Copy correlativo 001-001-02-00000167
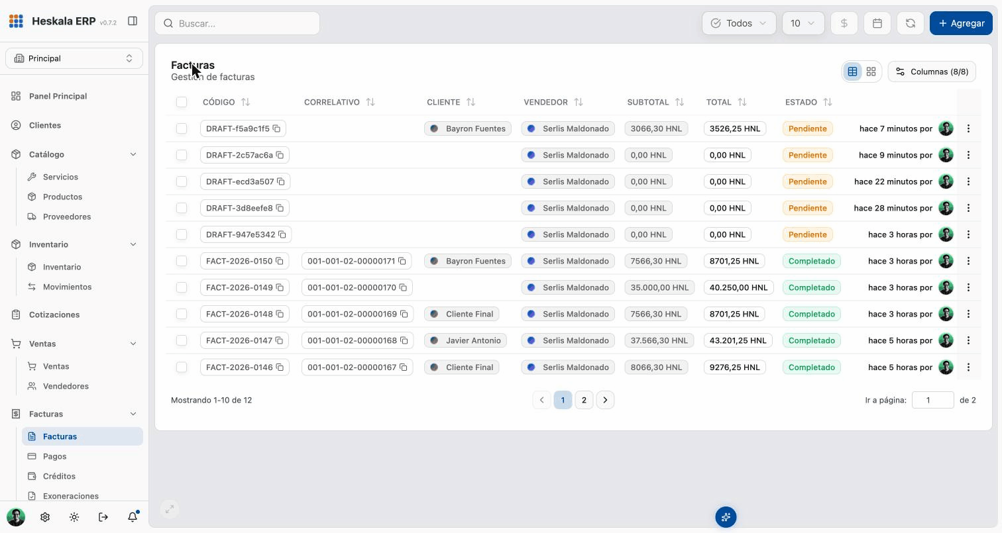This screenshot has height=533, width=1002. [x=403, y=367]
